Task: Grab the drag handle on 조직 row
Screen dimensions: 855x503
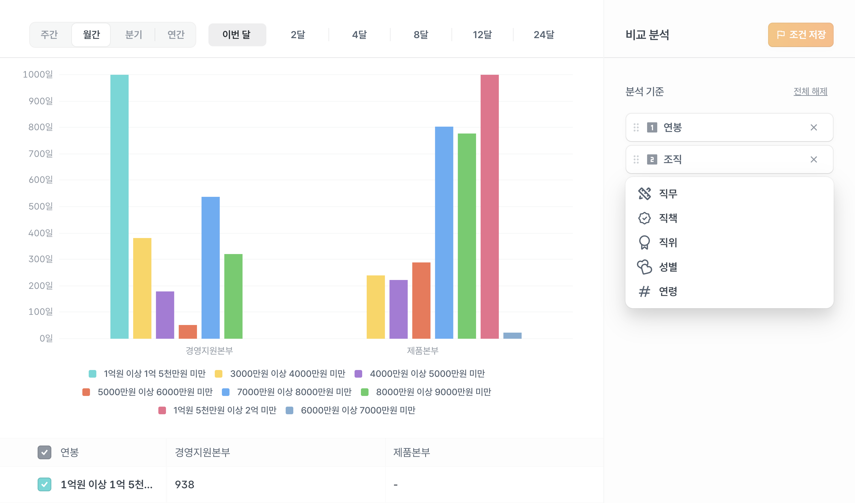Action: click(636, 159)
